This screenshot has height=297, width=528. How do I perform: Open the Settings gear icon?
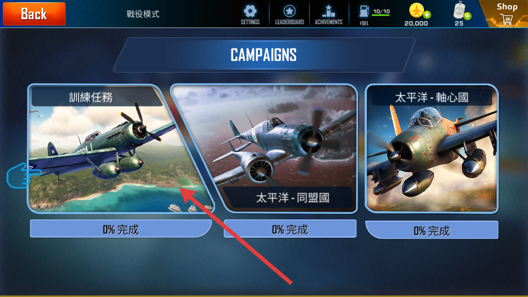click(250, 11)
